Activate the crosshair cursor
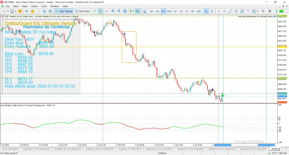The width and height of the screenshot is (289, 155). pos(212,11)
